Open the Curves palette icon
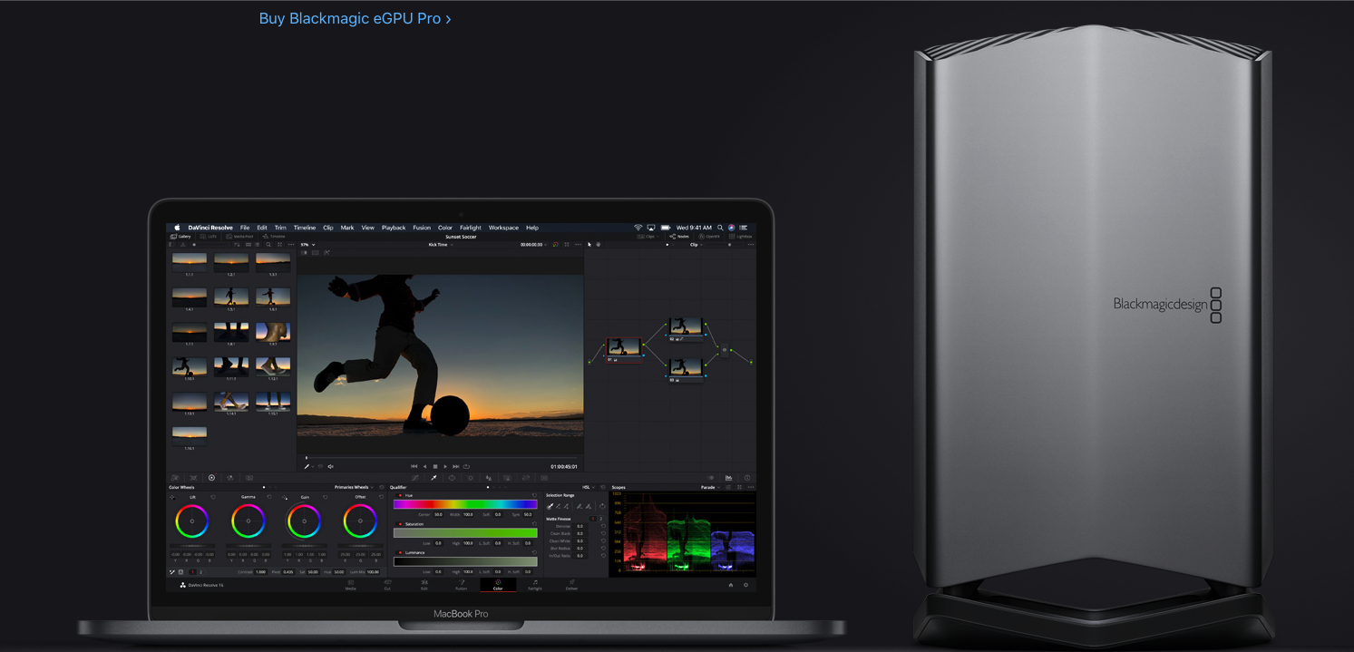This screenshot has width=1354, height=652. pos(415,478)
